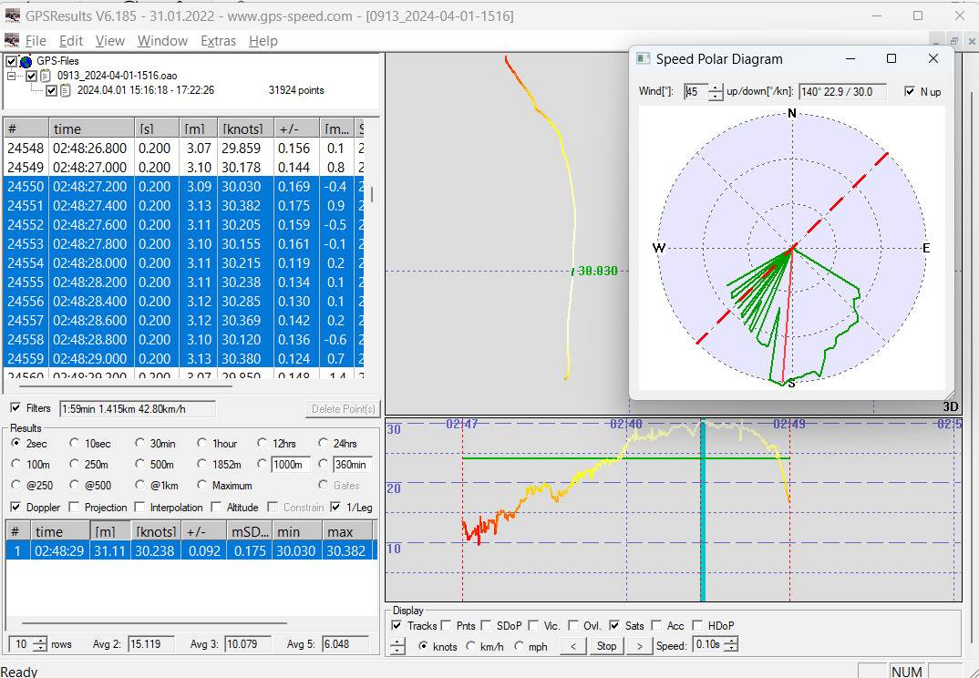
Task: Enable the Pnts display checkbox
Action: pyautogui.click(x=447, y=625)
